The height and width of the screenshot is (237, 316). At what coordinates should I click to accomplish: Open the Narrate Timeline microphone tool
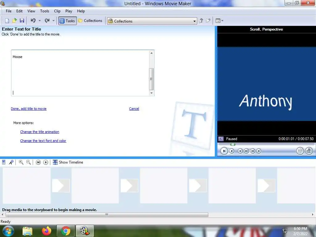(11, 162)
